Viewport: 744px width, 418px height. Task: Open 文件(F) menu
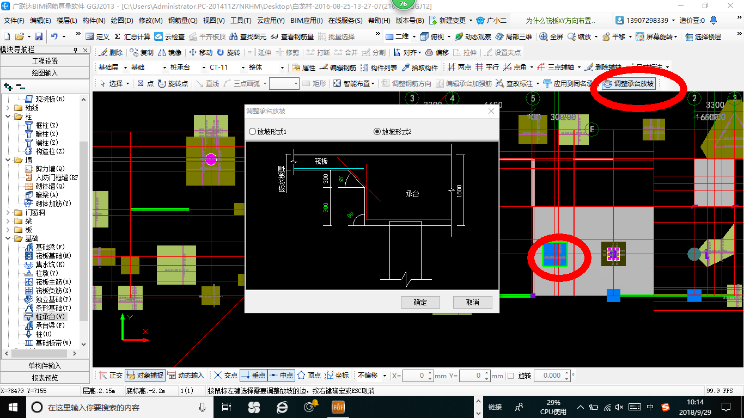coord(14,21)
